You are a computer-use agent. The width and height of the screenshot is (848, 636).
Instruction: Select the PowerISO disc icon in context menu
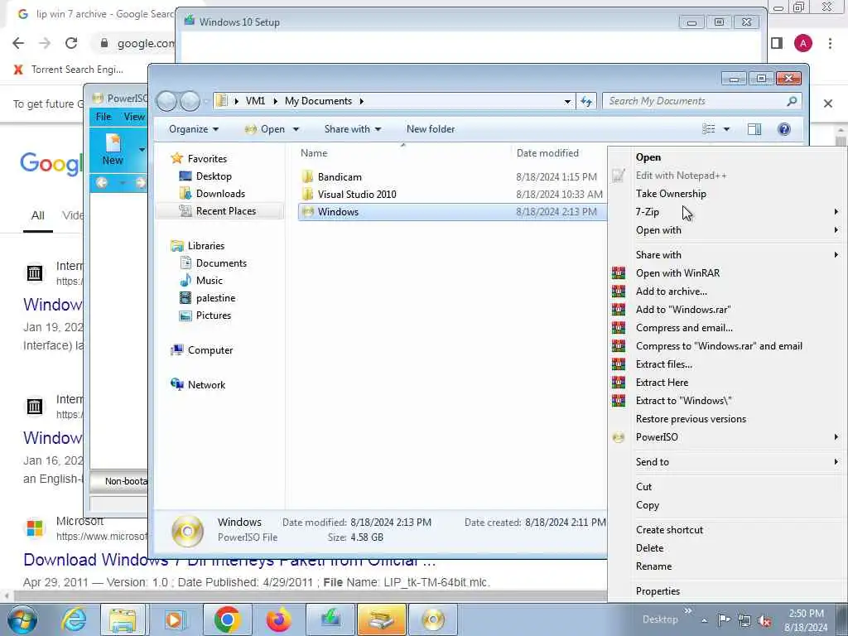[618, 437]
